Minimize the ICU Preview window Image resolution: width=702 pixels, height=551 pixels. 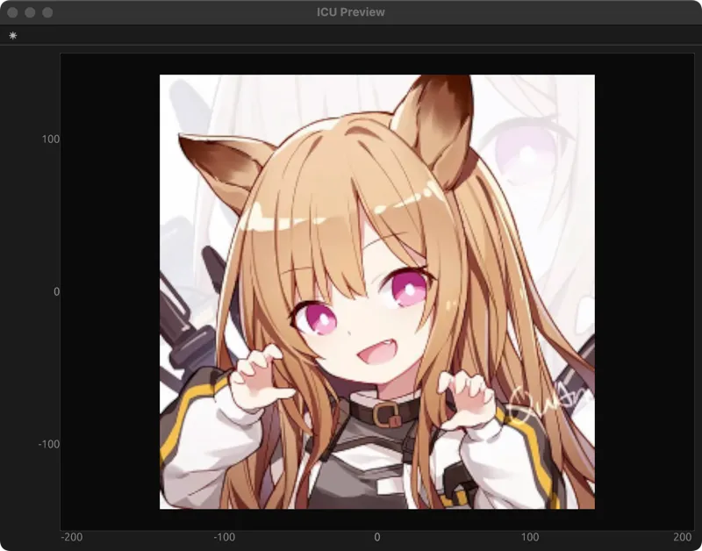point(30,12)
